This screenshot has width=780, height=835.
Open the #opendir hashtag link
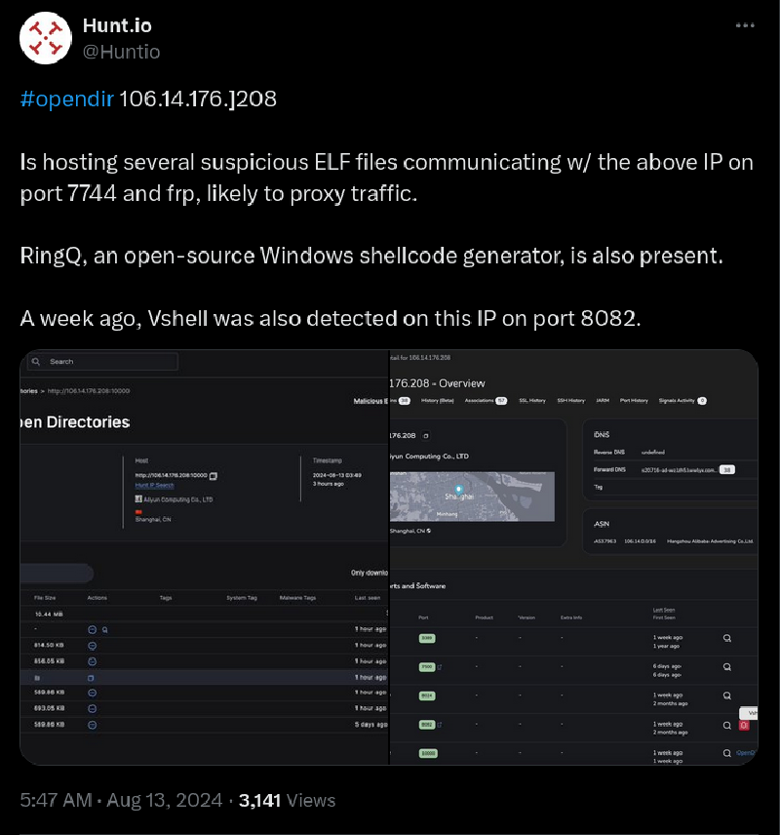[x=67, y=99]
